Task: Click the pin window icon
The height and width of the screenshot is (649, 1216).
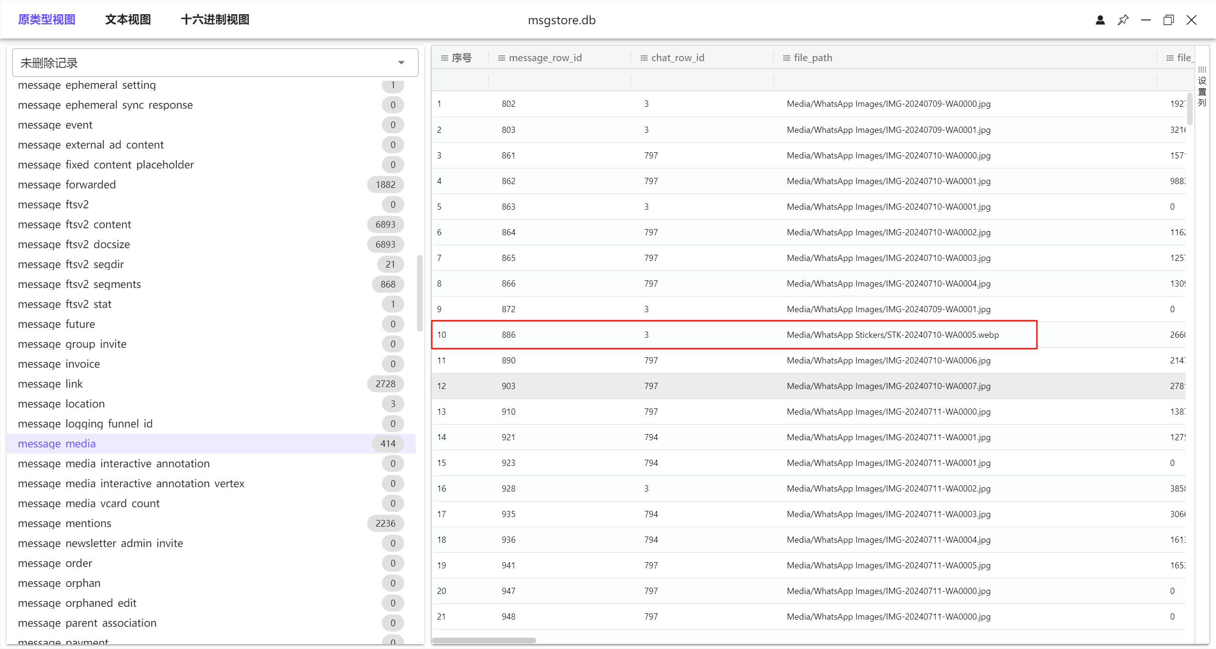Action: coord(1123,20)
